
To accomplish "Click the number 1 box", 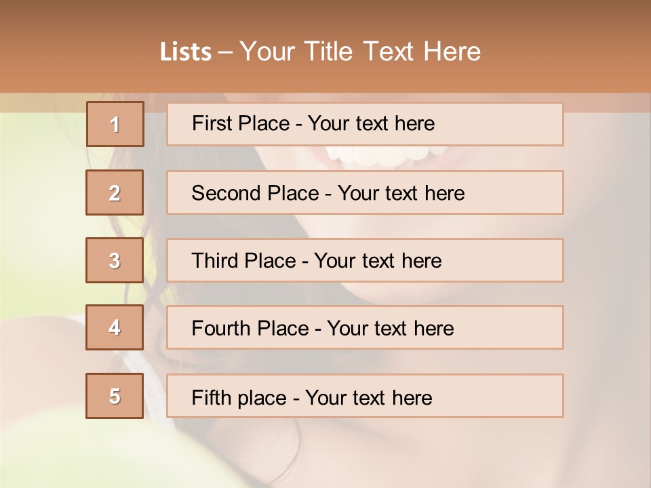I will 115,124.
